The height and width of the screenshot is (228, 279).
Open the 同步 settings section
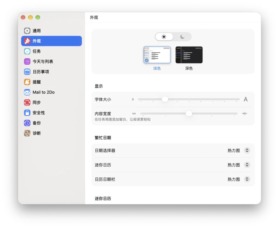[x=51, y=102]
